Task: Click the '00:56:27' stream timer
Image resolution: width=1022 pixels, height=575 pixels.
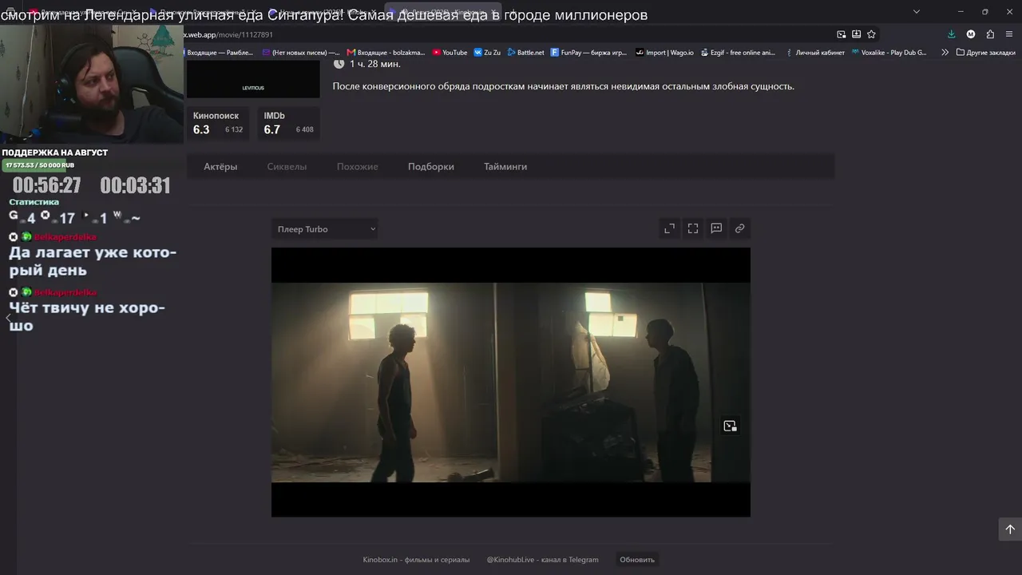Action: [x=46, y=186]
